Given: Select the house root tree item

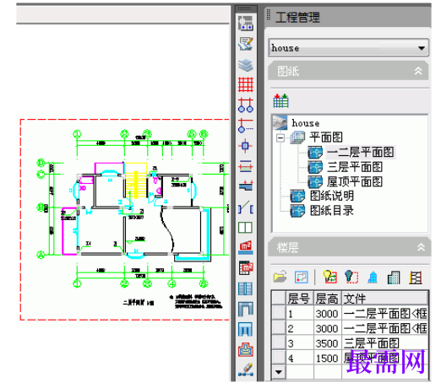Looking at the screenshot, I should pos(306,123).
